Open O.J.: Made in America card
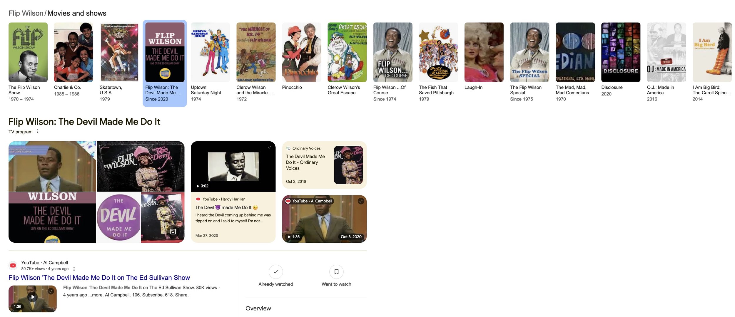The height and width of the screenshot is (317, 735). 666,62
